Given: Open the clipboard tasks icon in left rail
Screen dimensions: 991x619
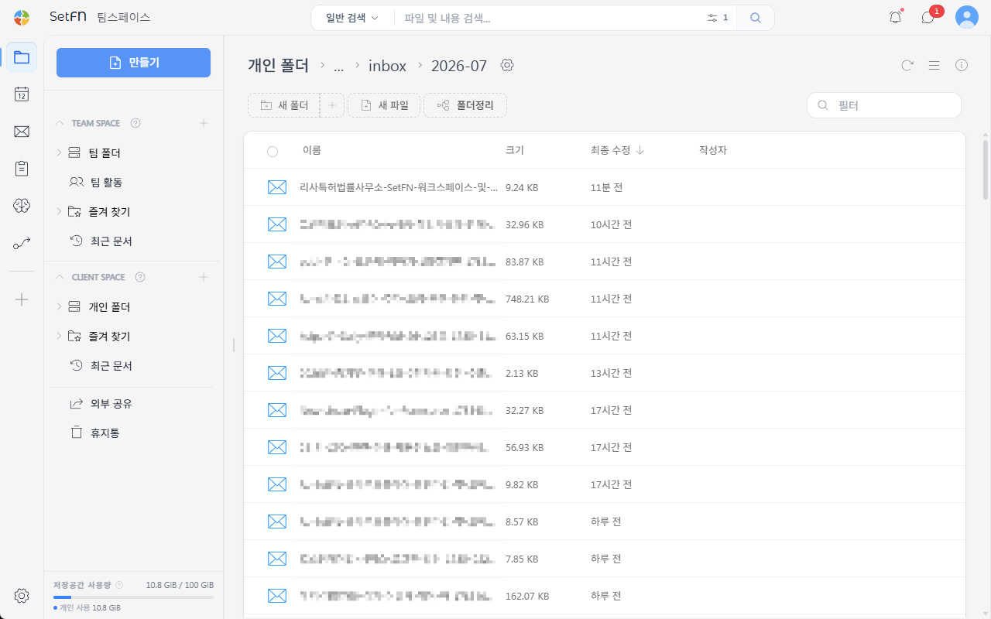Looking at the screenshot, I should coord(22,168).
